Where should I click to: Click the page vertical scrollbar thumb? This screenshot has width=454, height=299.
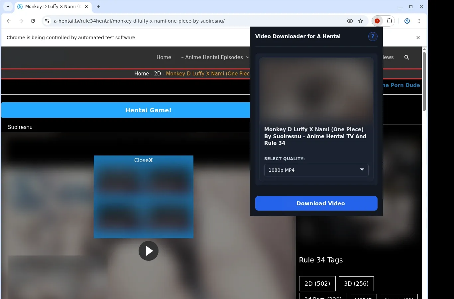(x=424, y=81)
